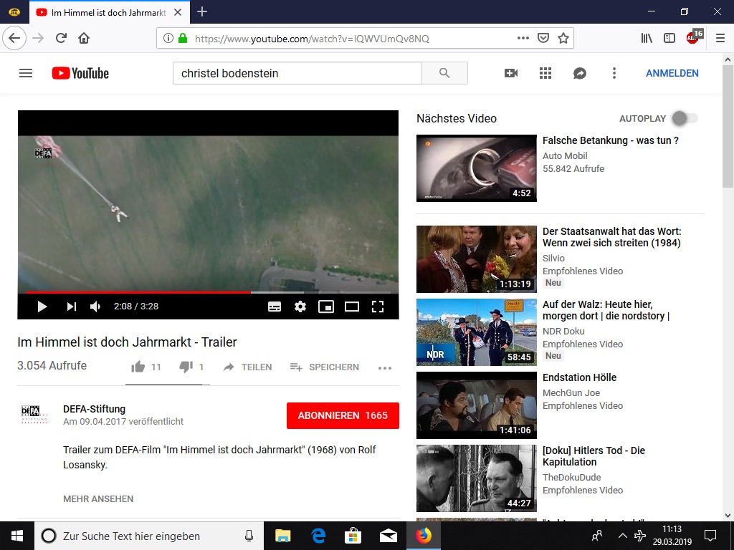Image resolution: width=734 pixels, height=550 pixels.
Task: Dislike the video with thumbs down
Action: coord(186,367)
